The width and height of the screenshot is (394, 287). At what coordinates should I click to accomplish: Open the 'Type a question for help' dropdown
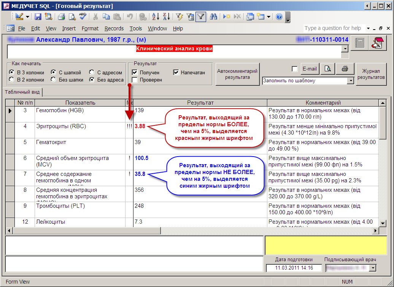pyautogui.click(x=368, y=28)
